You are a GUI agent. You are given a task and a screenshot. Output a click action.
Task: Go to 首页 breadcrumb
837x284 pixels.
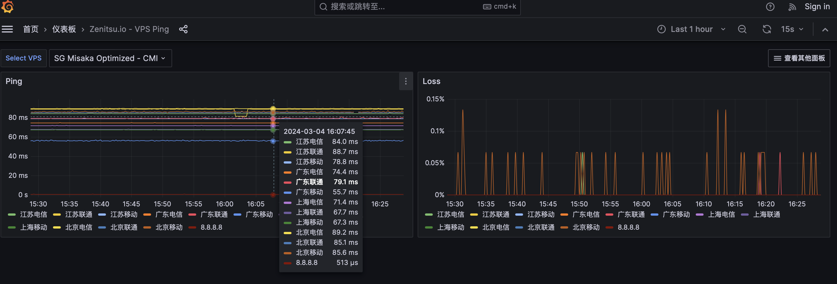(31, 29)
